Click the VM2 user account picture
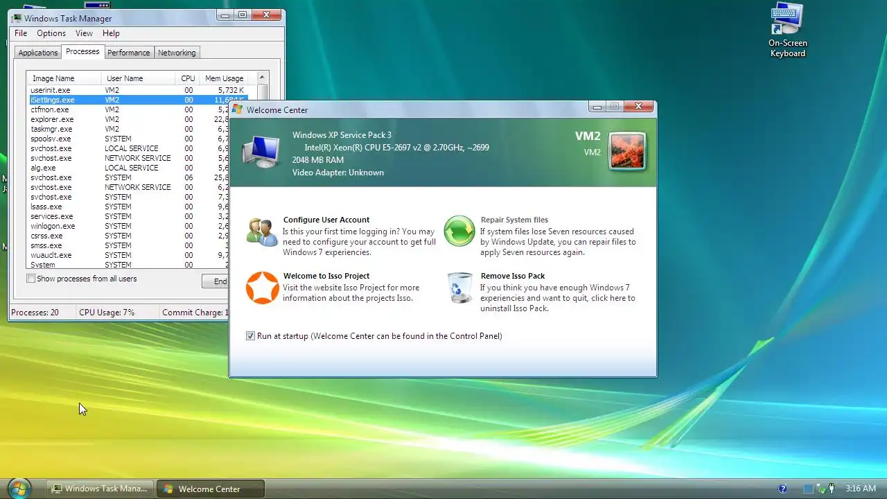Screen dimensions: 887x499 (x=627, y=151)
